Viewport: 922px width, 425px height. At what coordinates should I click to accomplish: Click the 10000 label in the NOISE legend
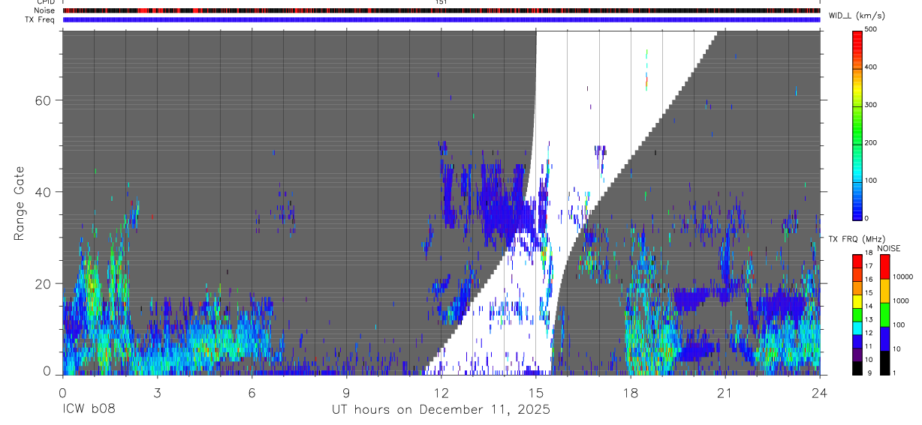tap(902, 277)
